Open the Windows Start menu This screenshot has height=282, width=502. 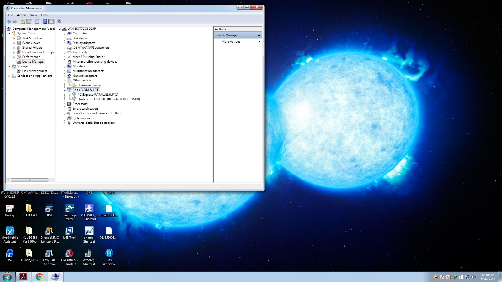[7, 277]
